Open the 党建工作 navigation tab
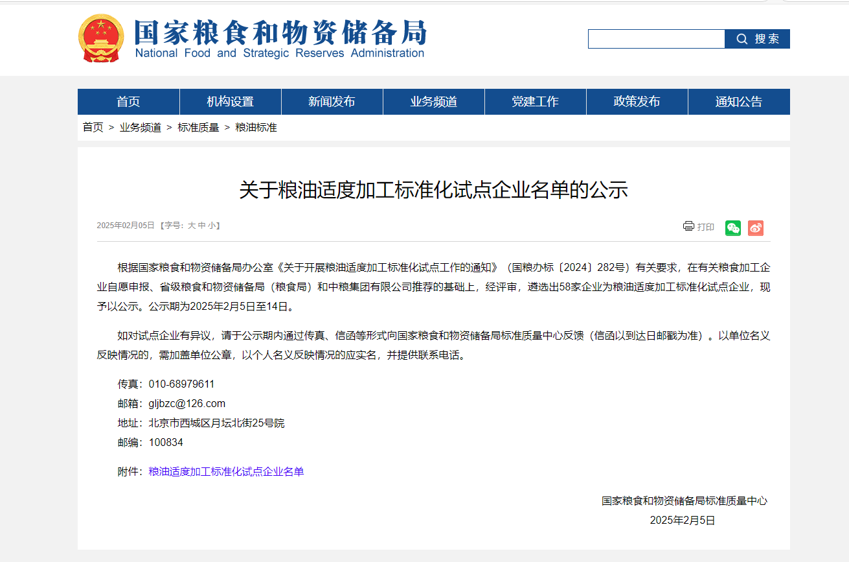 pyautogui.click(x=535, y=101)
